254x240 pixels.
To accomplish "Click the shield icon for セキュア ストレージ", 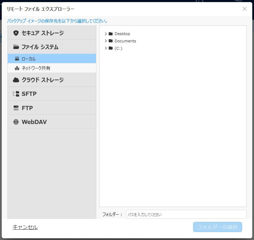I will pyautogui.click(x=16, y=33).
